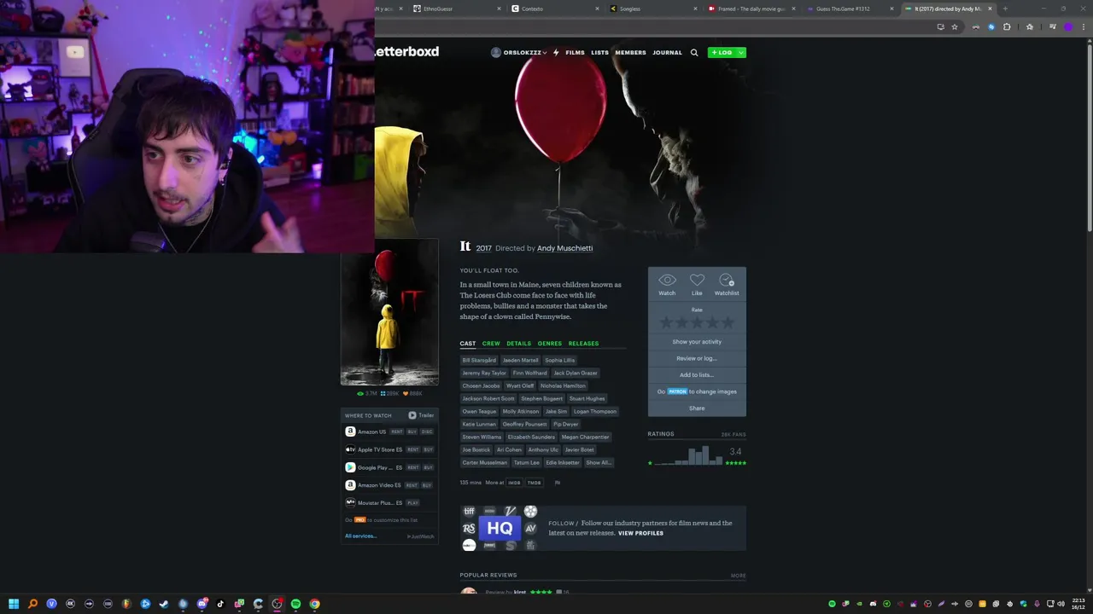Click the Watch eye icon
Image resolution: width=1093 pixels, height=614 pixels.
pyautogui.click(x=667, y=280)
